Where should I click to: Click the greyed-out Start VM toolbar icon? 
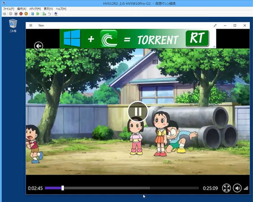11,14
